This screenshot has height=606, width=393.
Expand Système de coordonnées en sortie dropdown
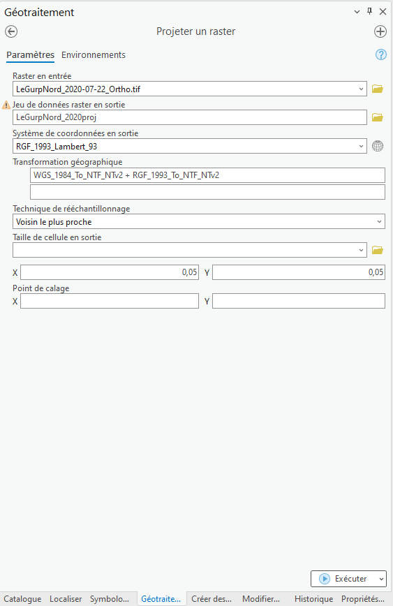tap(361, 146)
